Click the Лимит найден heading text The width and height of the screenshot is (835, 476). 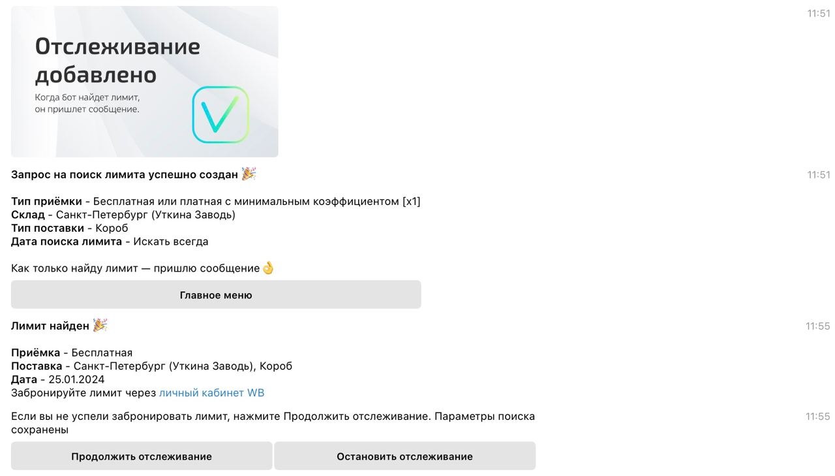(50, 326)
